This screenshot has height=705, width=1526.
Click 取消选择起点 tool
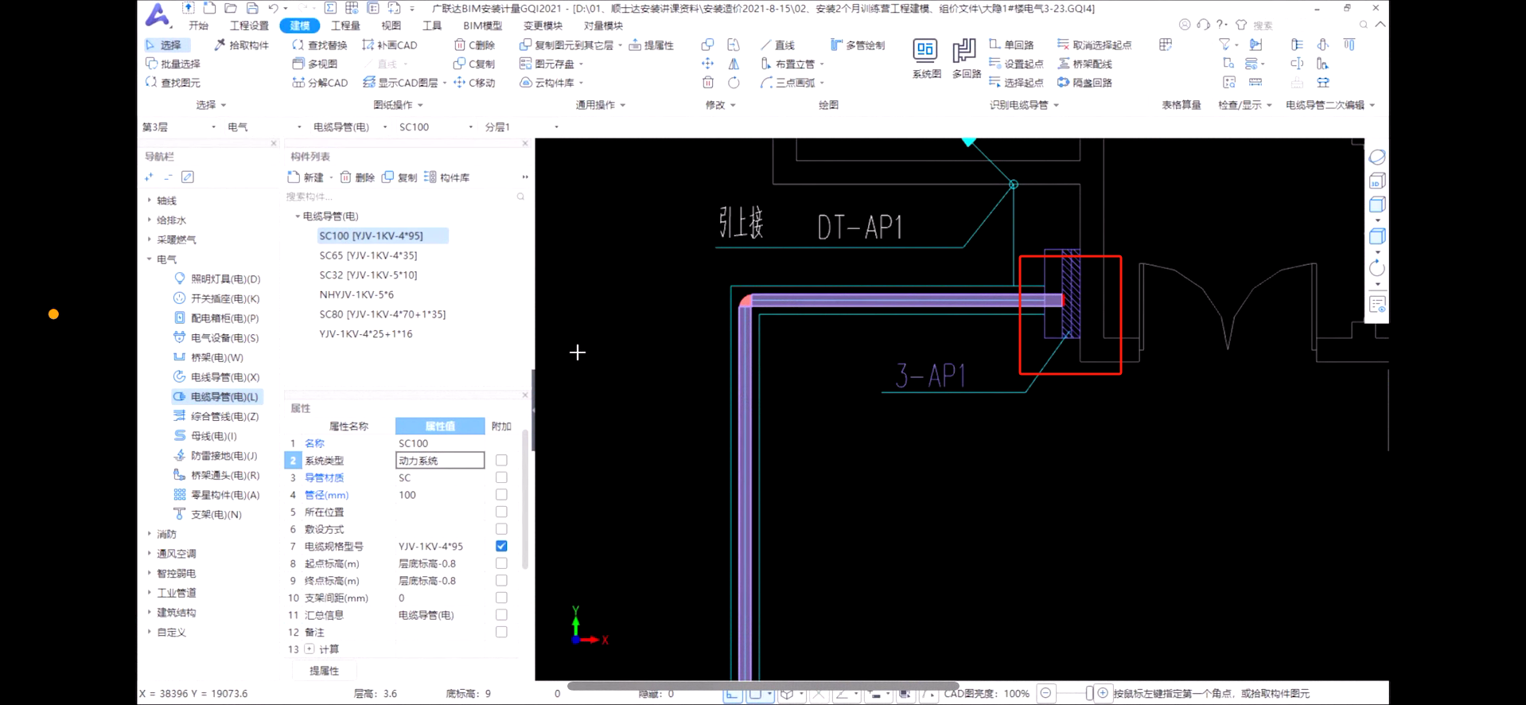click(1094, 45)
